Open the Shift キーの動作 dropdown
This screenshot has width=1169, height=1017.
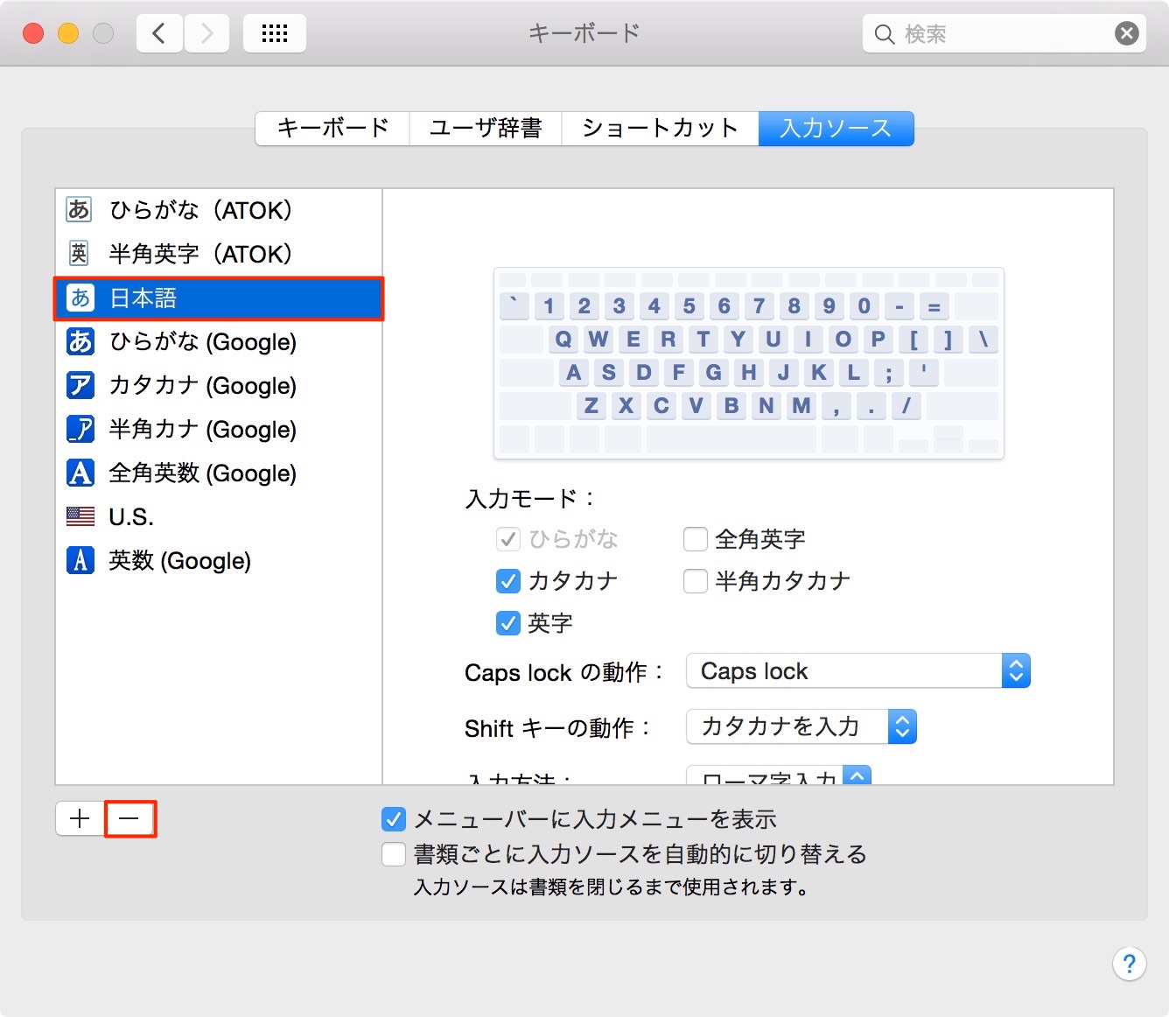point(801,726)
